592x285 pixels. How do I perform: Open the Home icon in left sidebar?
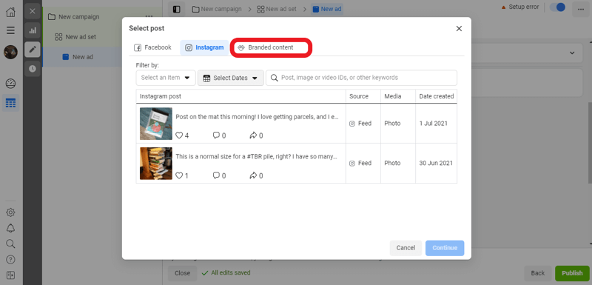(x=10, y=12)
